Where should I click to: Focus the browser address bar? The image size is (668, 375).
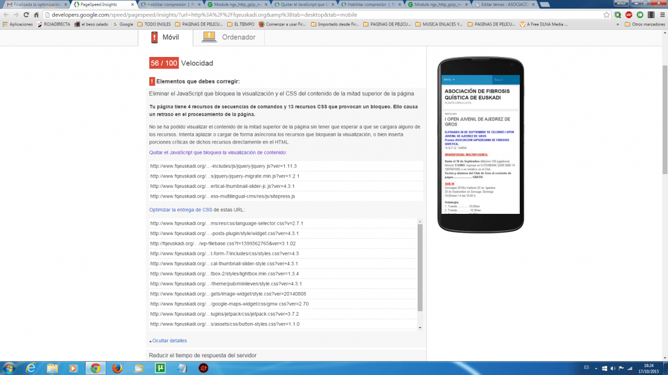pyautogui.click(x=324, y=15)
